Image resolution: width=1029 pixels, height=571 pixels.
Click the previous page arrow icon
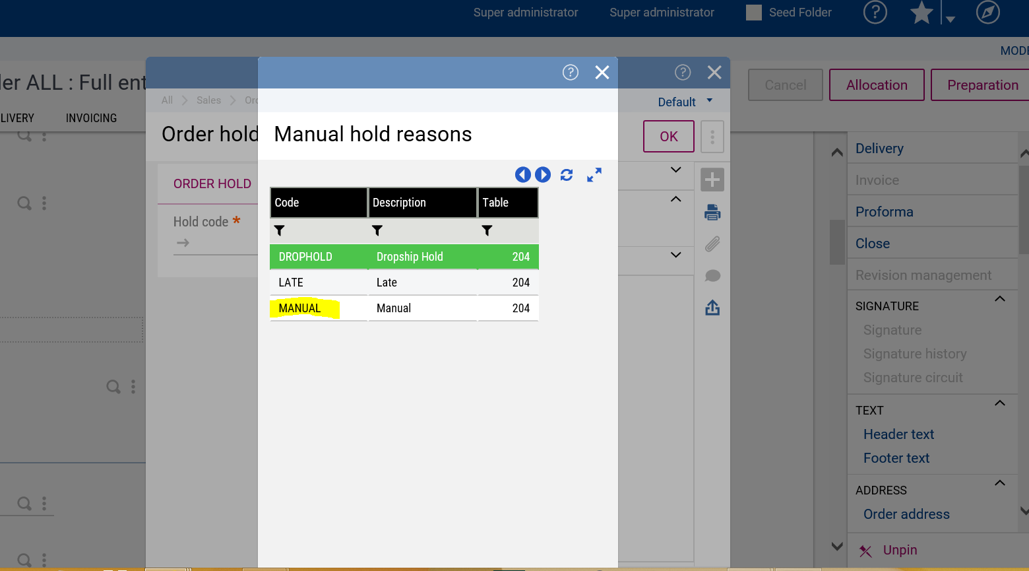coord(522,174)
